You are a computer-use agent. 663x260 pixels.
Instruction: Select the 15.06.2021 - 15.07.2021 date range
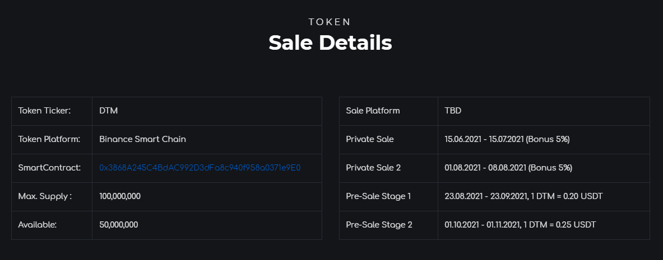(484, 139)
